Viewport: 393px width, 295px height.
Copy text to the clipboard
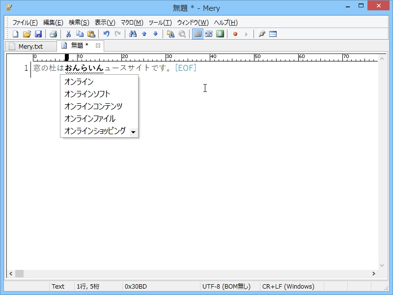tap(80, 34)
